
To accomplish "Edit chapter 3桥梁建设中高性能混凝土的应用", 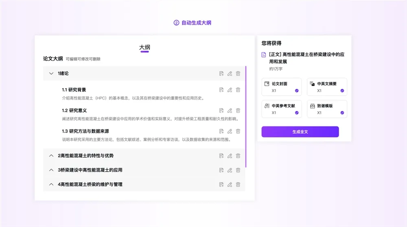I will click(x=230, y=170).
